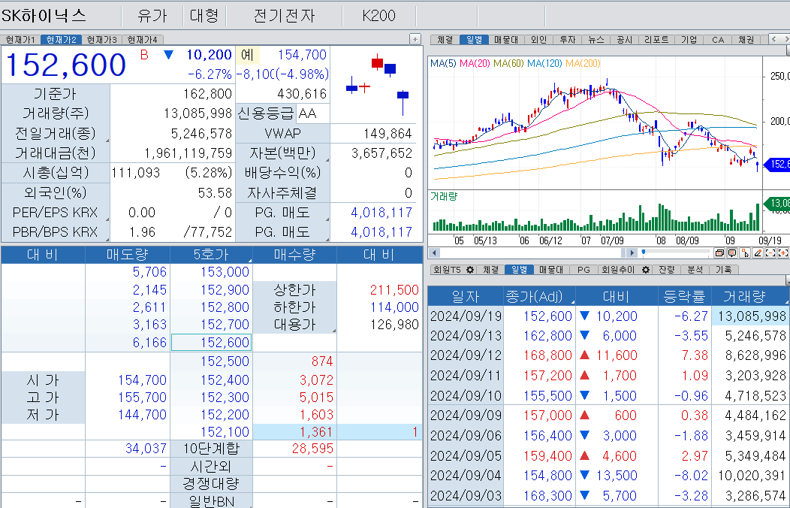
Task: Activate the chart crosshair cursor tool
Action: click(x=745, y=252)
